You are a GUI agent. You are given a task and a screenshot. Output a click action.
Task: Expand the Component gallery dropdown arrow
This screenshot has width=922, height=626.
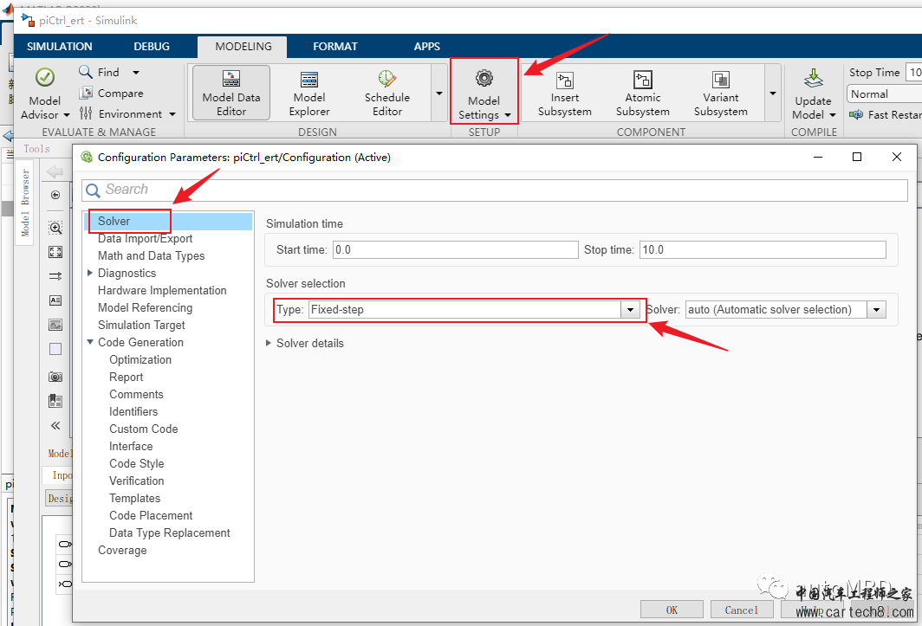point(773,94)
